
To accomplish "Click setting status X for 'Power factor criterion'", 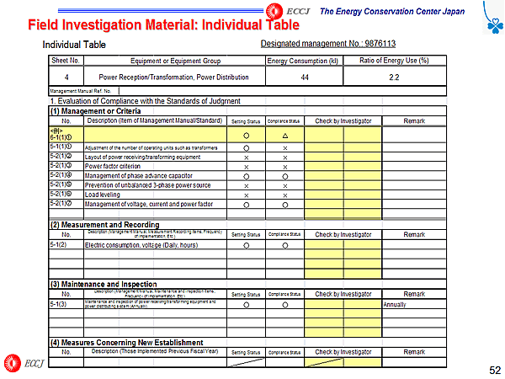I will 247,167.
